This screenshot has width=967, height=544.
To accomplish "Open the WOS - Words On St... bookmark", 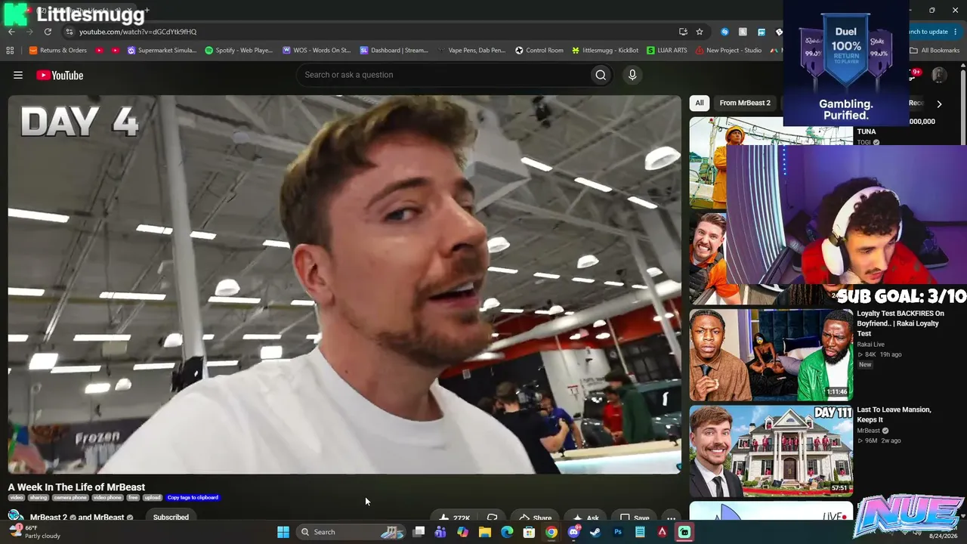I will tap(317, 51).
